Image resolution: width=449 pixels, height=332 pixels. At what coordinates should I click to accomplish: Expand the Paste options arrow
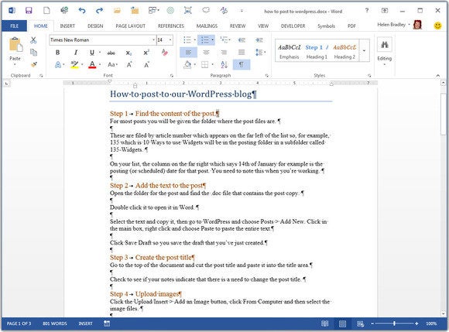(15, 64)
